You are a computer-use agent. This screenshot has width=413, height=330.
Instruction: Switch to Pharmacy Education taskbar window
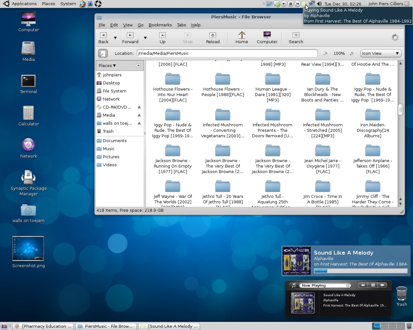pos(44,326)
